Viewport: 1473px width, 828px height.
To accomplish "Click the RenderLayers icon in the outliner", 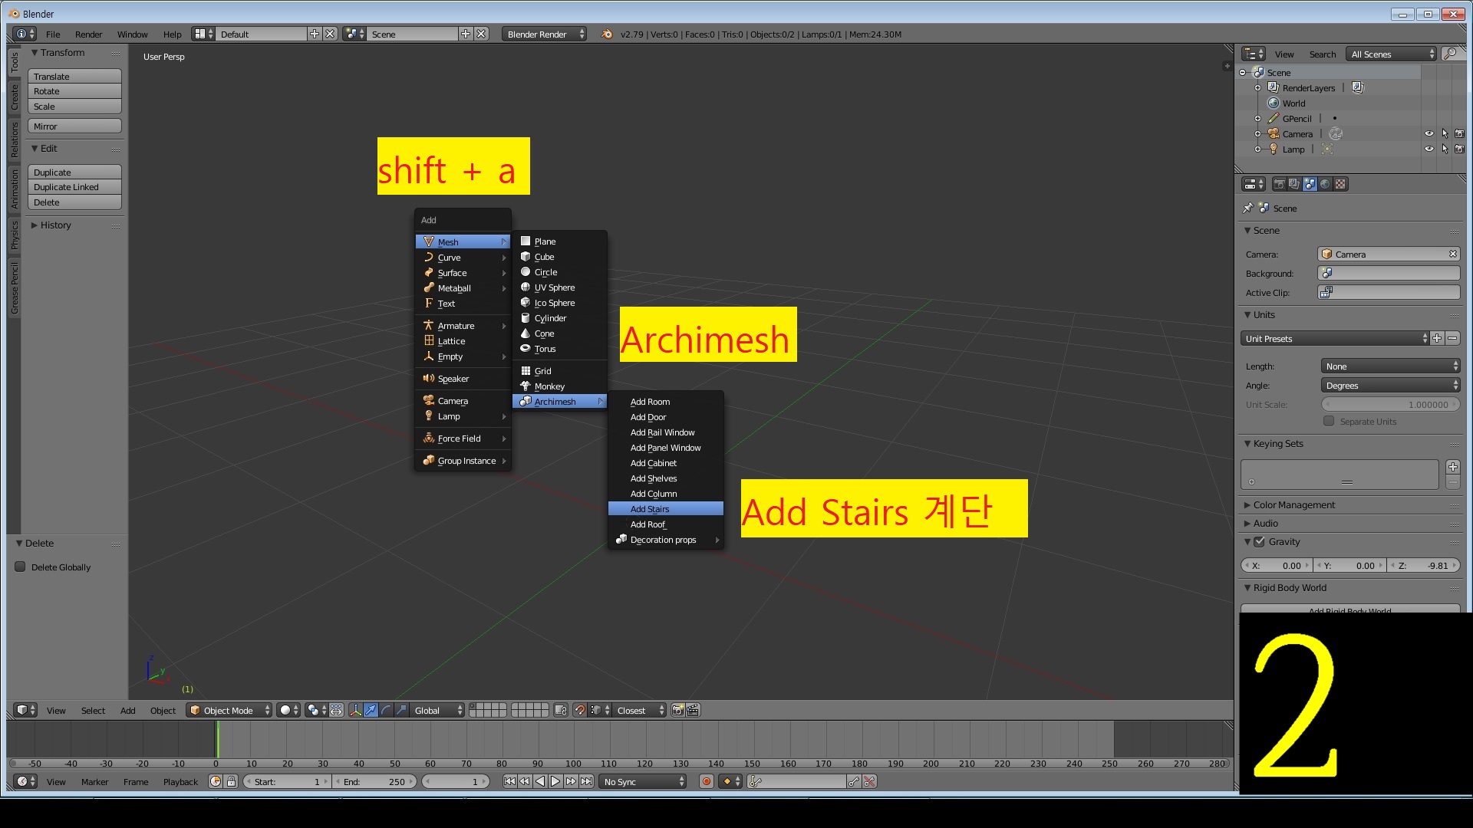I will (1274, 87).
